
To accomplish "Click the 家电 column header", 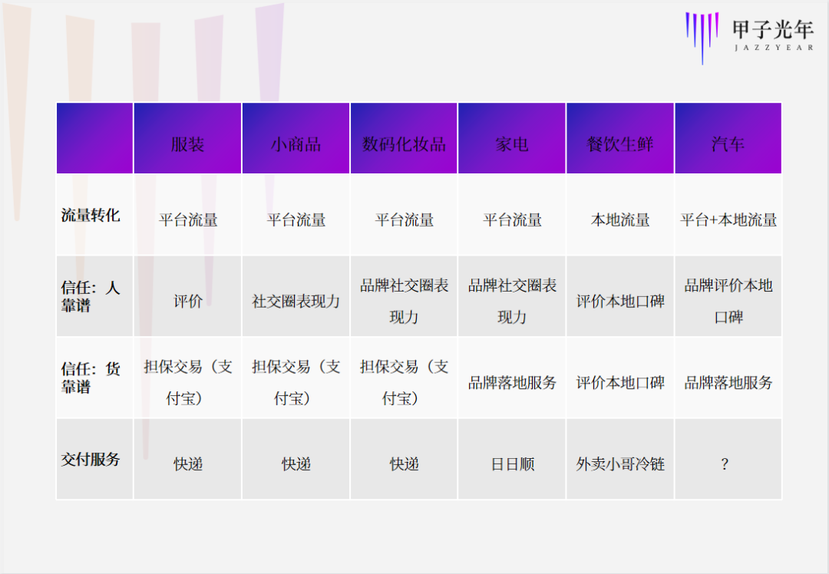I will pyautogui.click(x=512, y=138).
